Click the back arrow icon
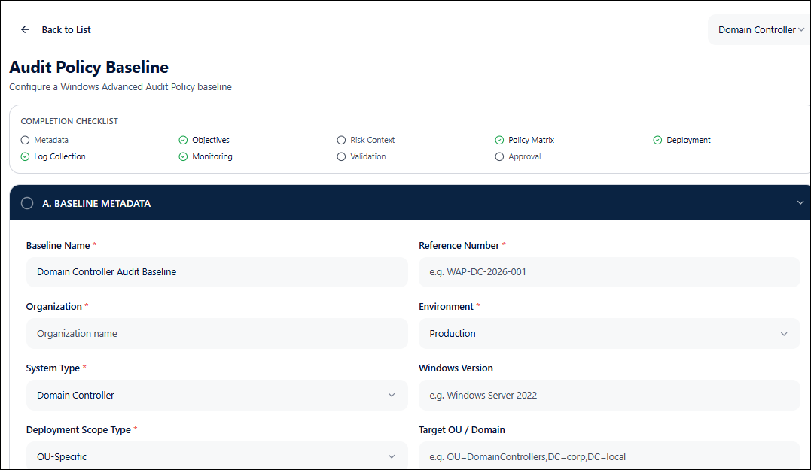The height and width of the screenshot is (470, 811). tap(25, 29)
